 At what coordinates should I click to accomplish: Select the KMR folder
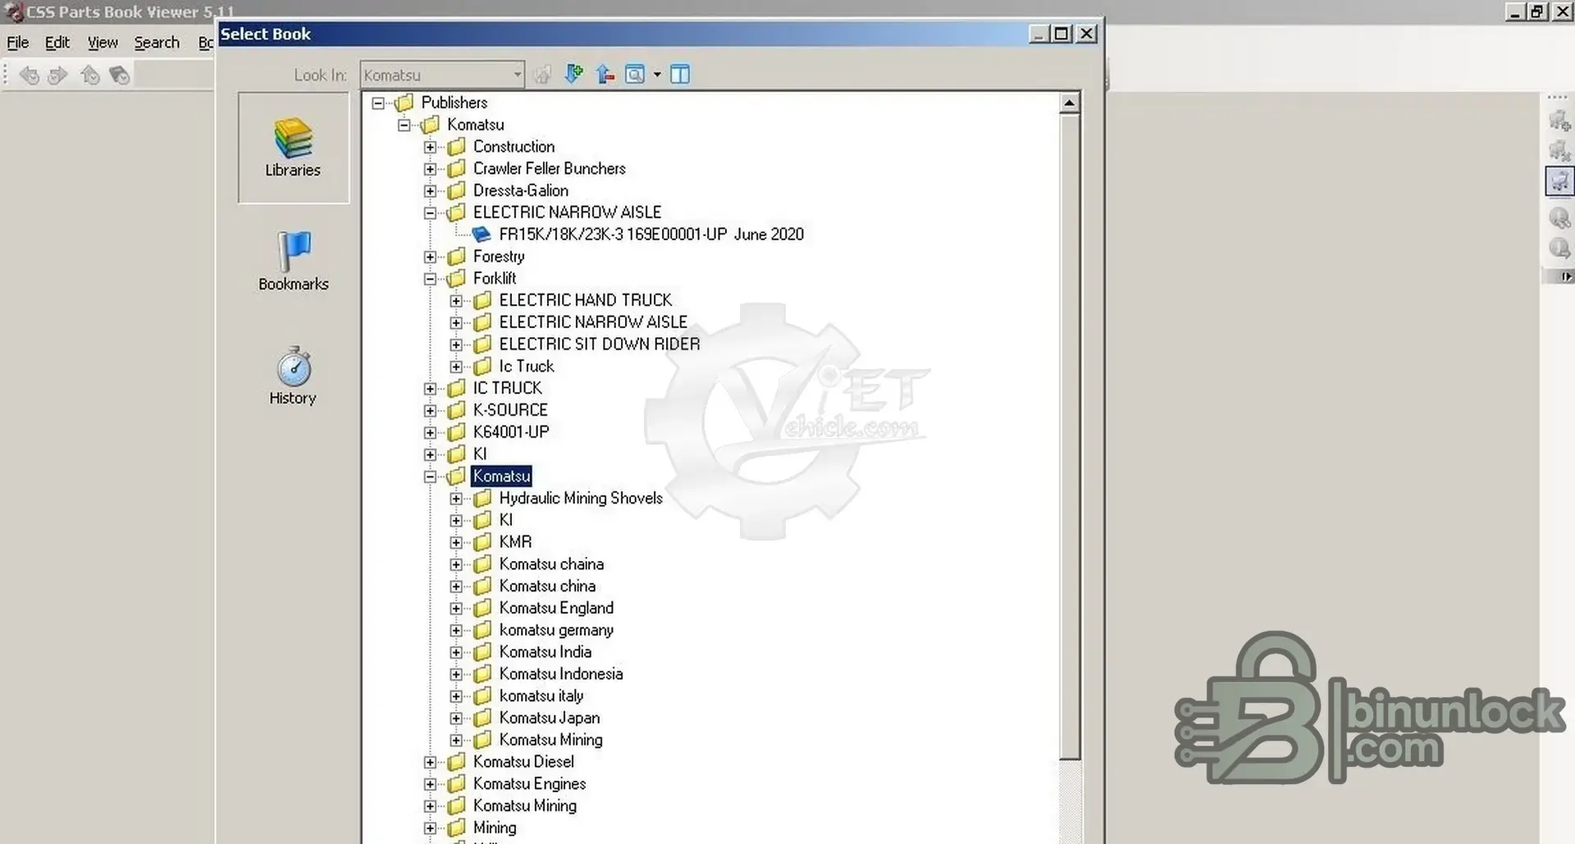[515, 542]
